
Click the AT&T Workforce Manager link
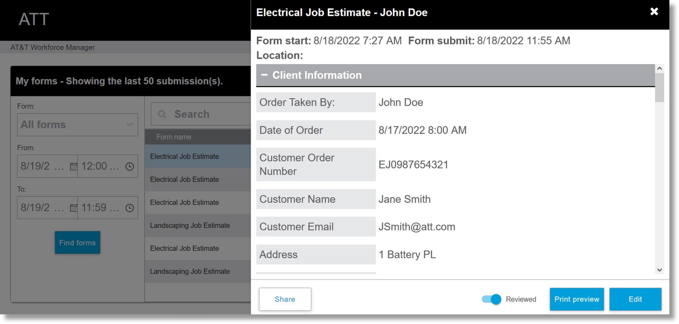tap(53, 47)
